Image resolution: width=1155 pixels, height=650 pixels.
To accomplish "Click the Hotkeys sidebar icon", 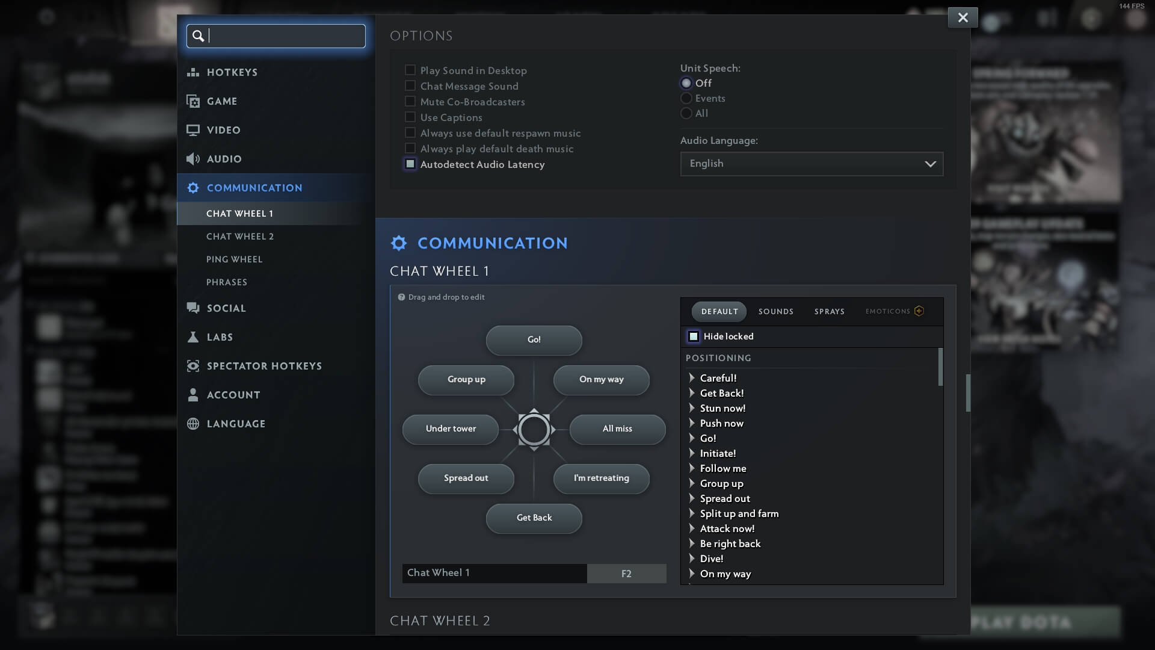I will point(193,72).
